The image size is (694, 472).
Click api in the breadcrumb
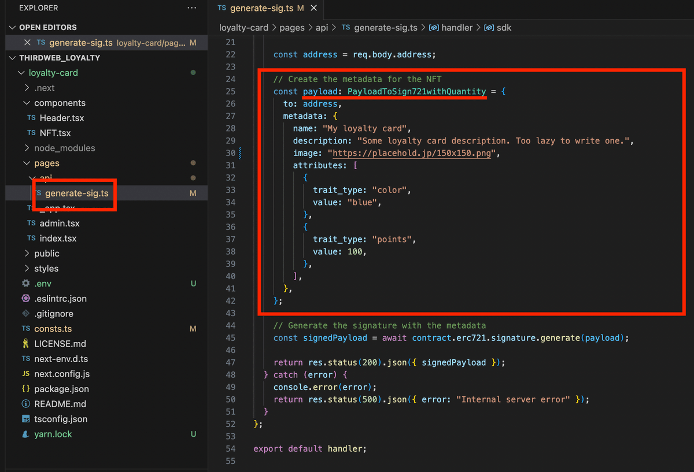pyautogui.click(x=323, y=27)
